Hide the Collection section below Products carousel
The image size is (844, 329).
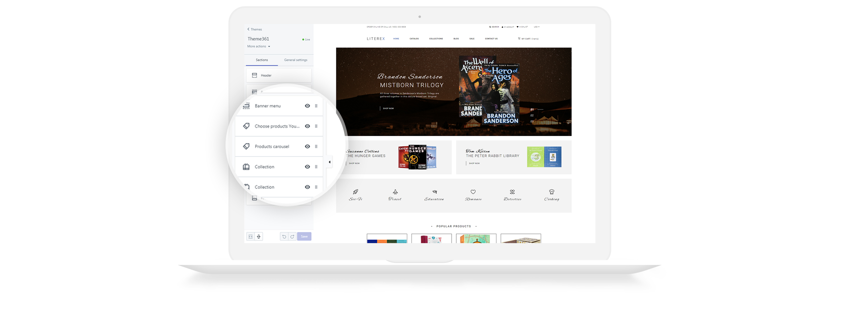(307, 167)
